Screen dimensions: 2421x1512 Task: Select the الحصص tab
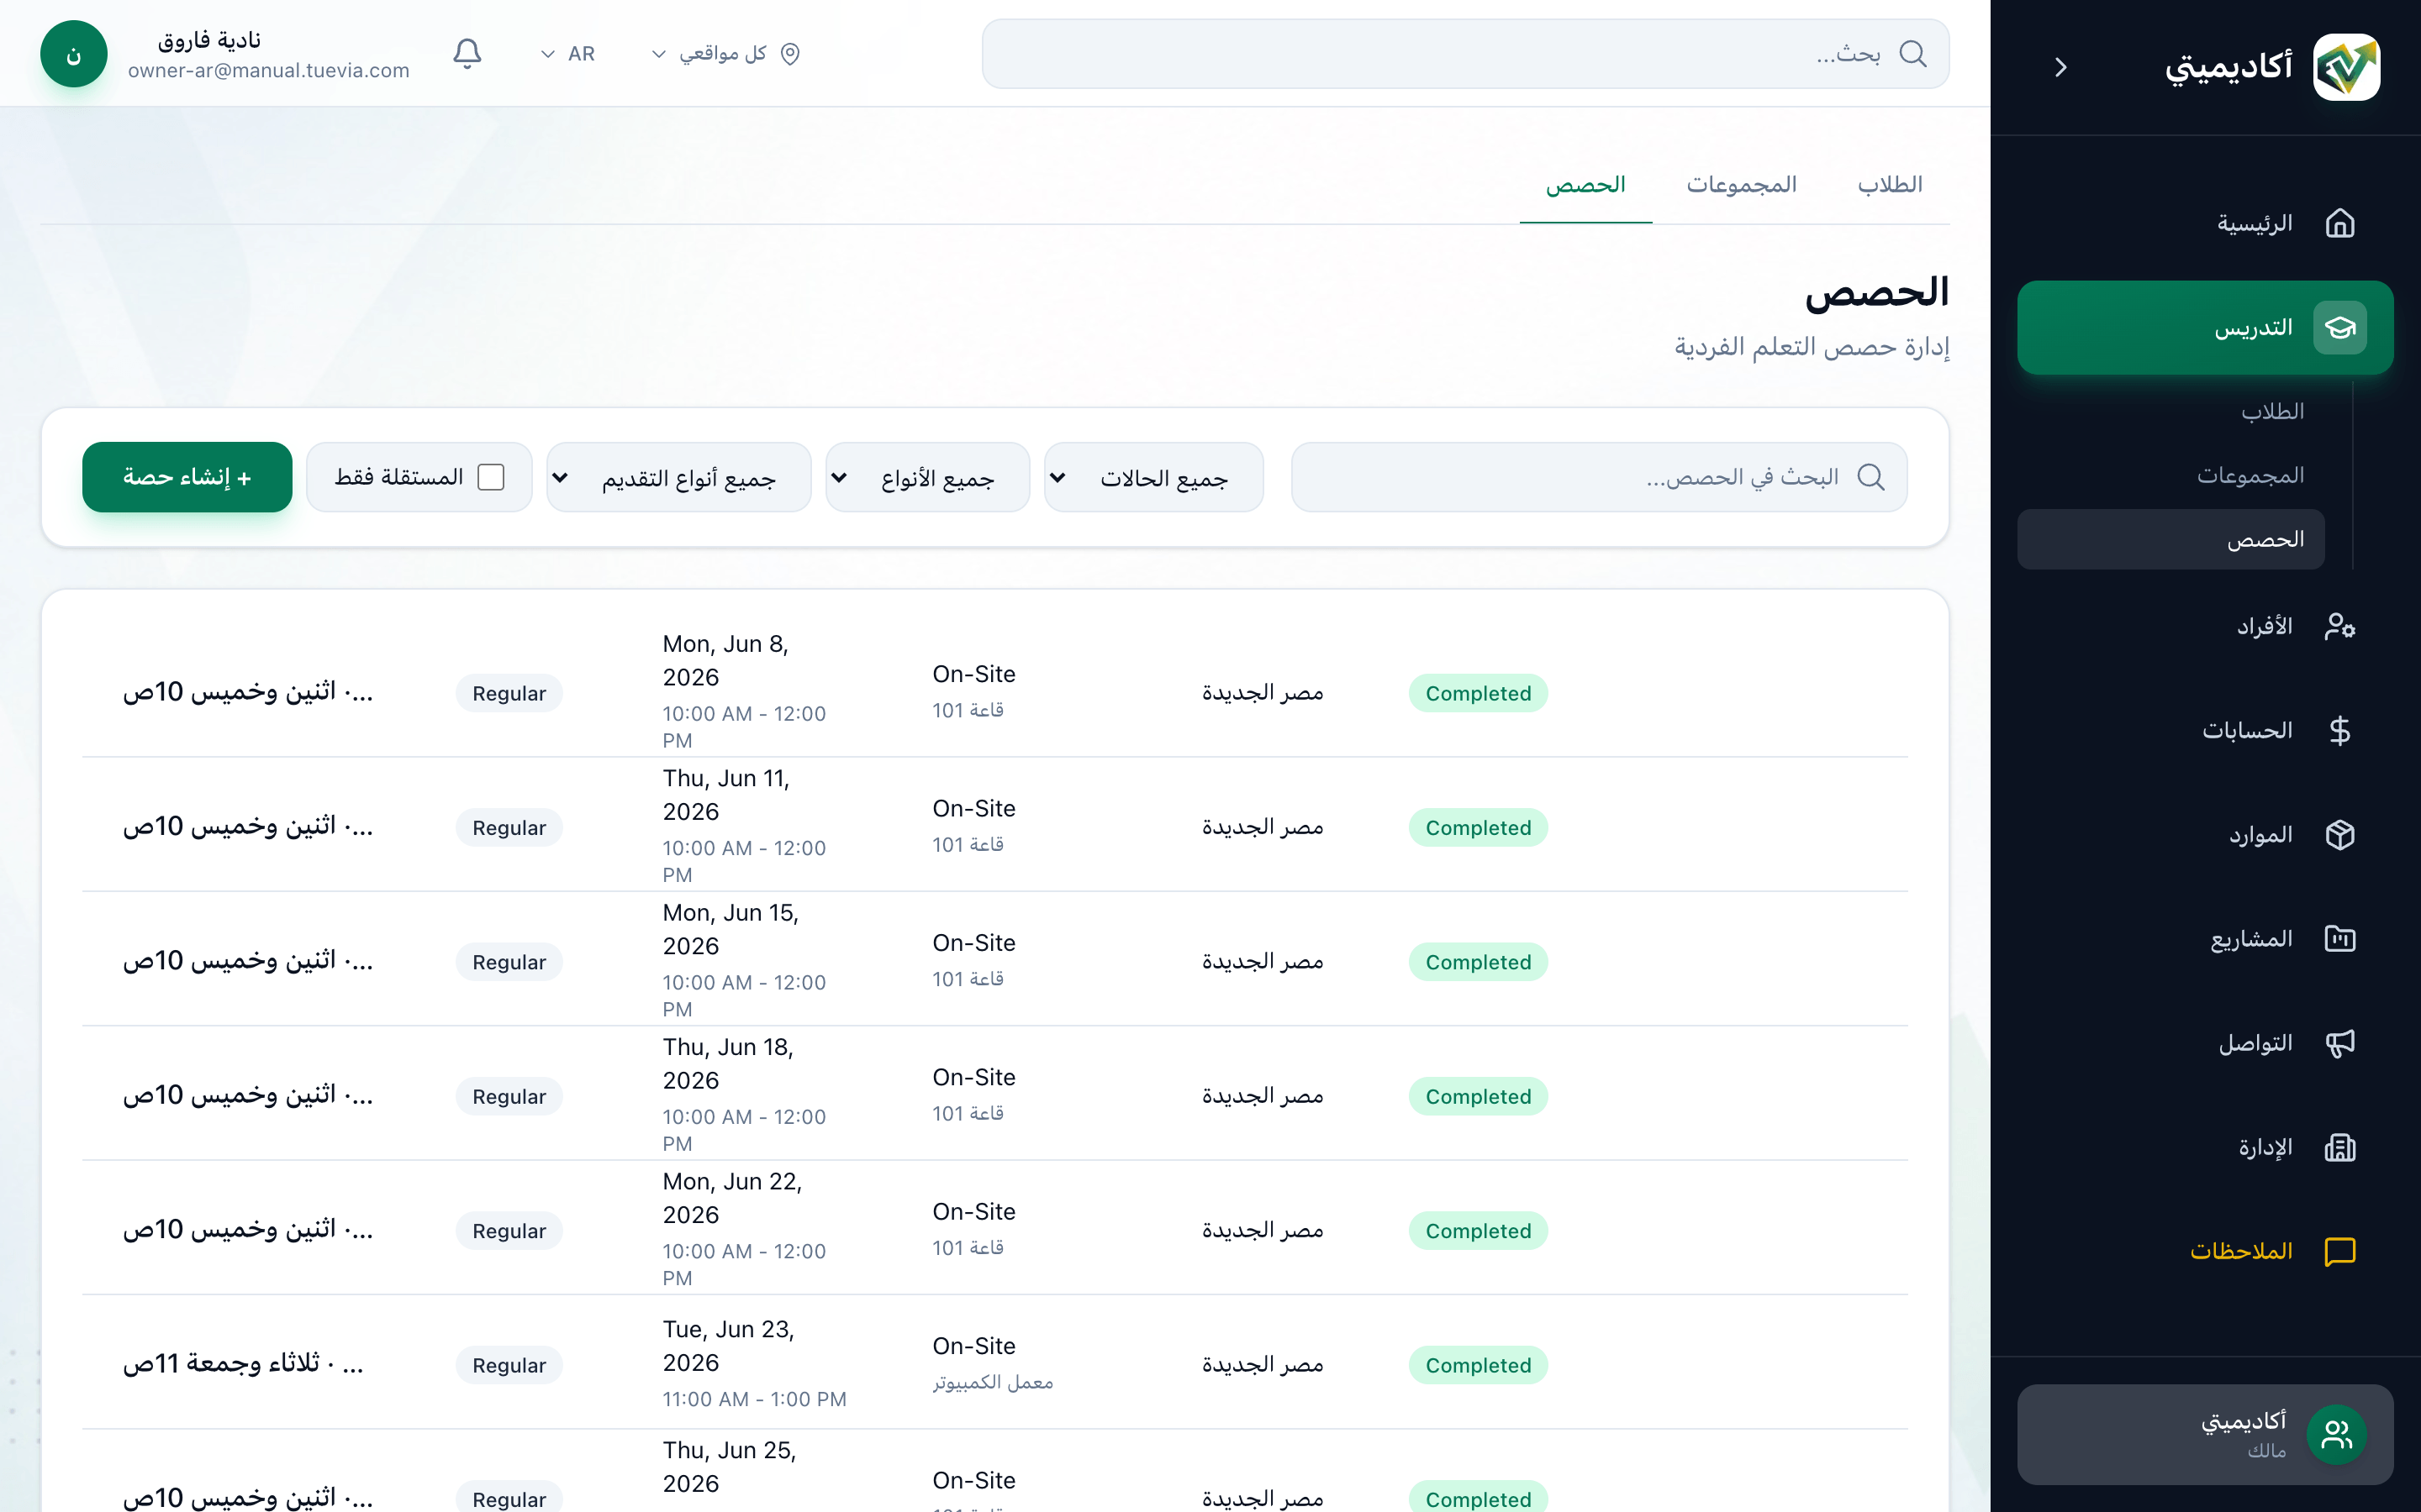click(x=1585, y=185)
